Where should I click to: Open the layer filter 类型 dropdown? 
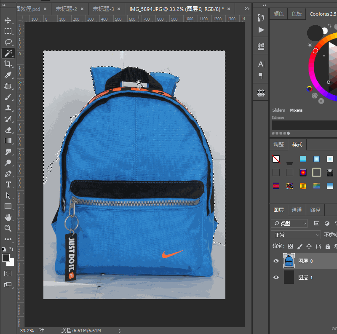click(289, 224)
